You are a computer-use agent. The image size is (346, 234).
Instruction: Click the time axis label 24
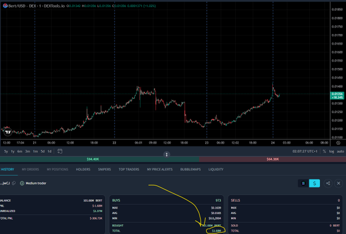[273, 143]
